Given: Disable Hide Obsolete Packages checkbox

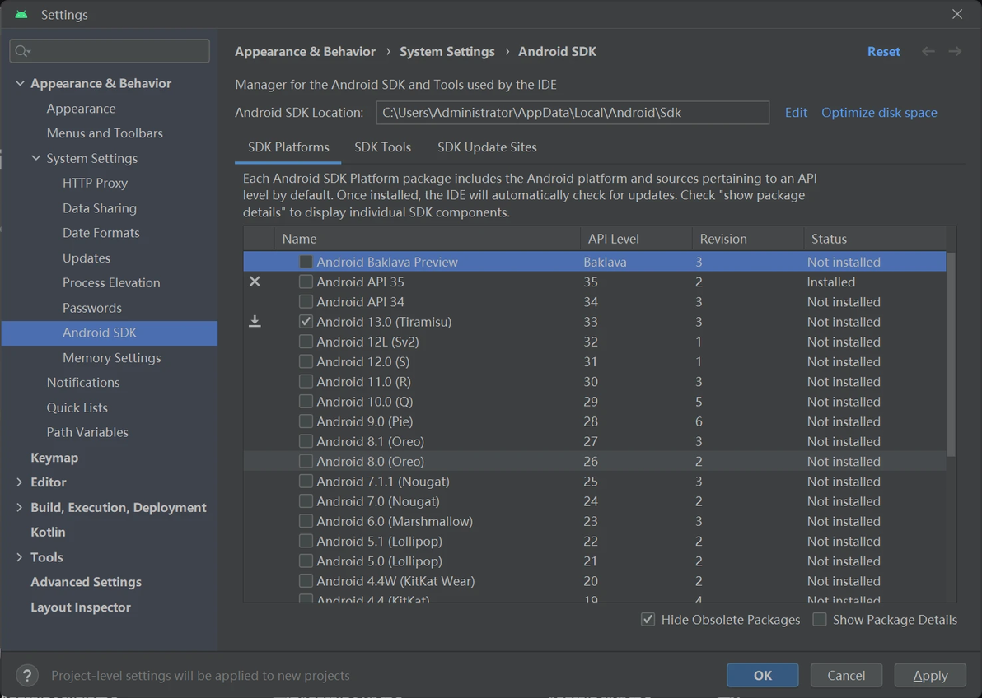Looking at the screenshot, I should pos(648,620).
